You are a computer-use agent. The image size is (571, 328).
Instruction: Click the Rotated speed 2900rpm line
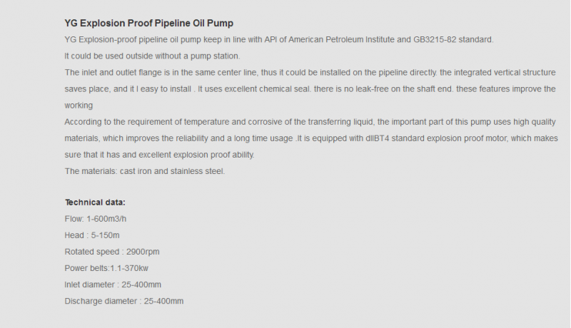click(112, 252)
